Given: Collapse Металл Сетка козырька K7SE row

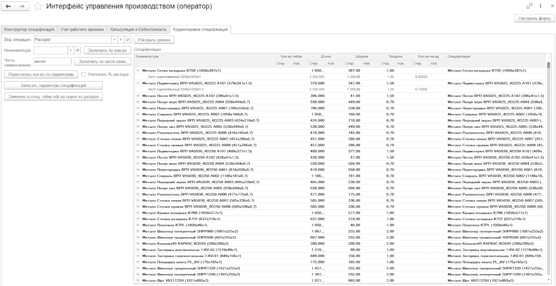Looking at the screenshot, I should (138, 71).
